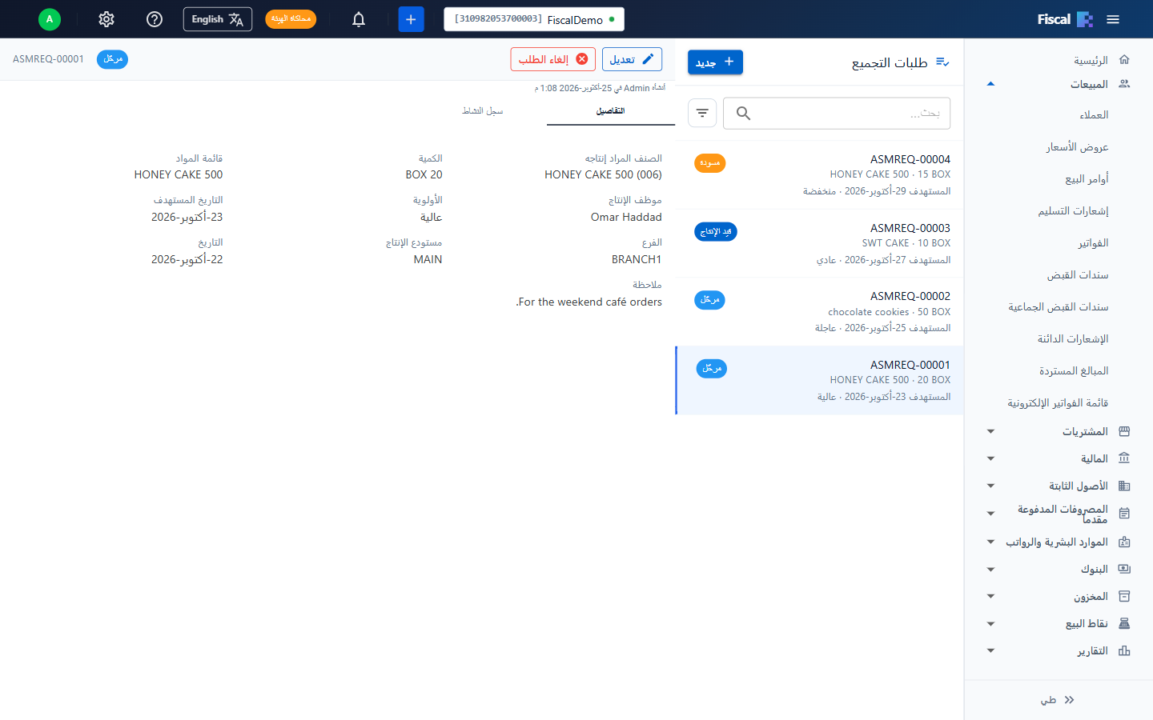Open العملاء in the sidebar

click(x=1094, y=115)
